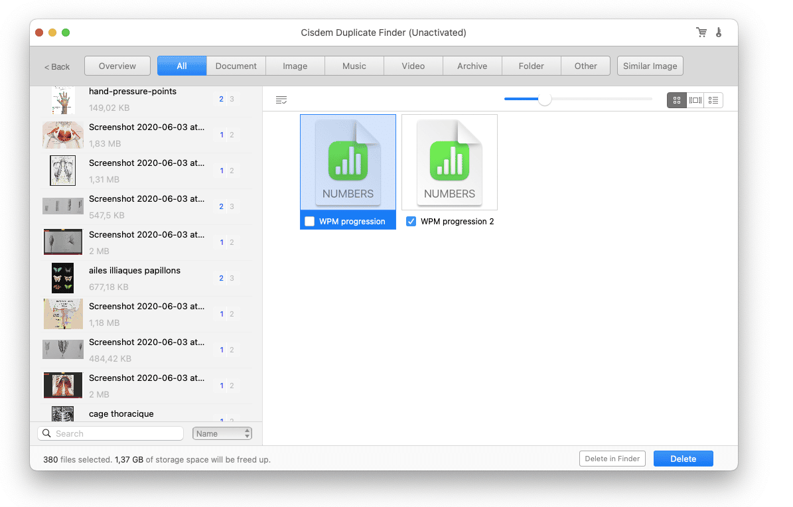Check the WPM progression checkbox
The width and height of the screenshot is (793, 507).
click(x=310, y=222)
